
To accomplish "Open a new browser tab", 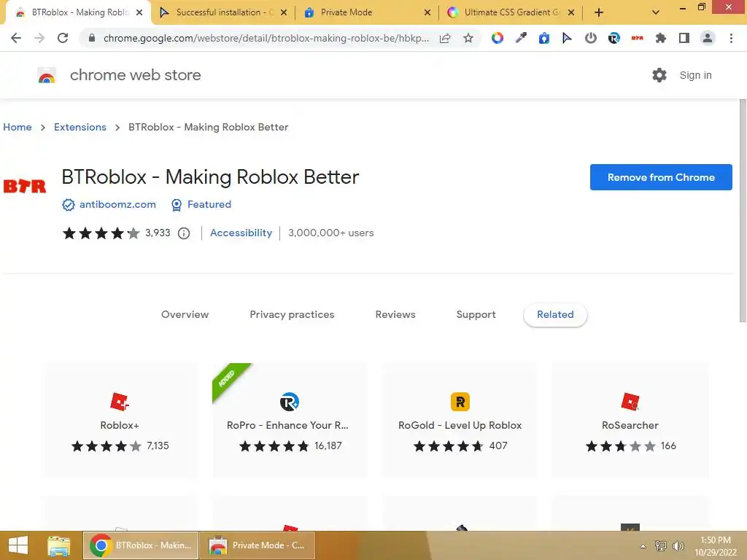I will pos(599,13).
